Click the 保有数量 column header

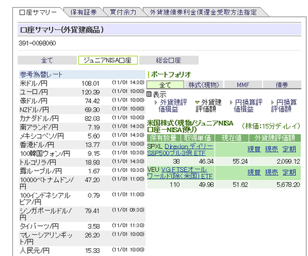[x=164, y=138]
